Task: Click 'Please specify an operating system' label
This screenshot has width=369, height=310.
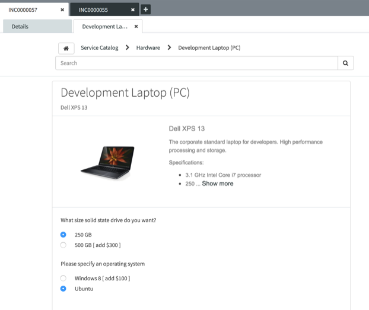Action: point(103,264)
